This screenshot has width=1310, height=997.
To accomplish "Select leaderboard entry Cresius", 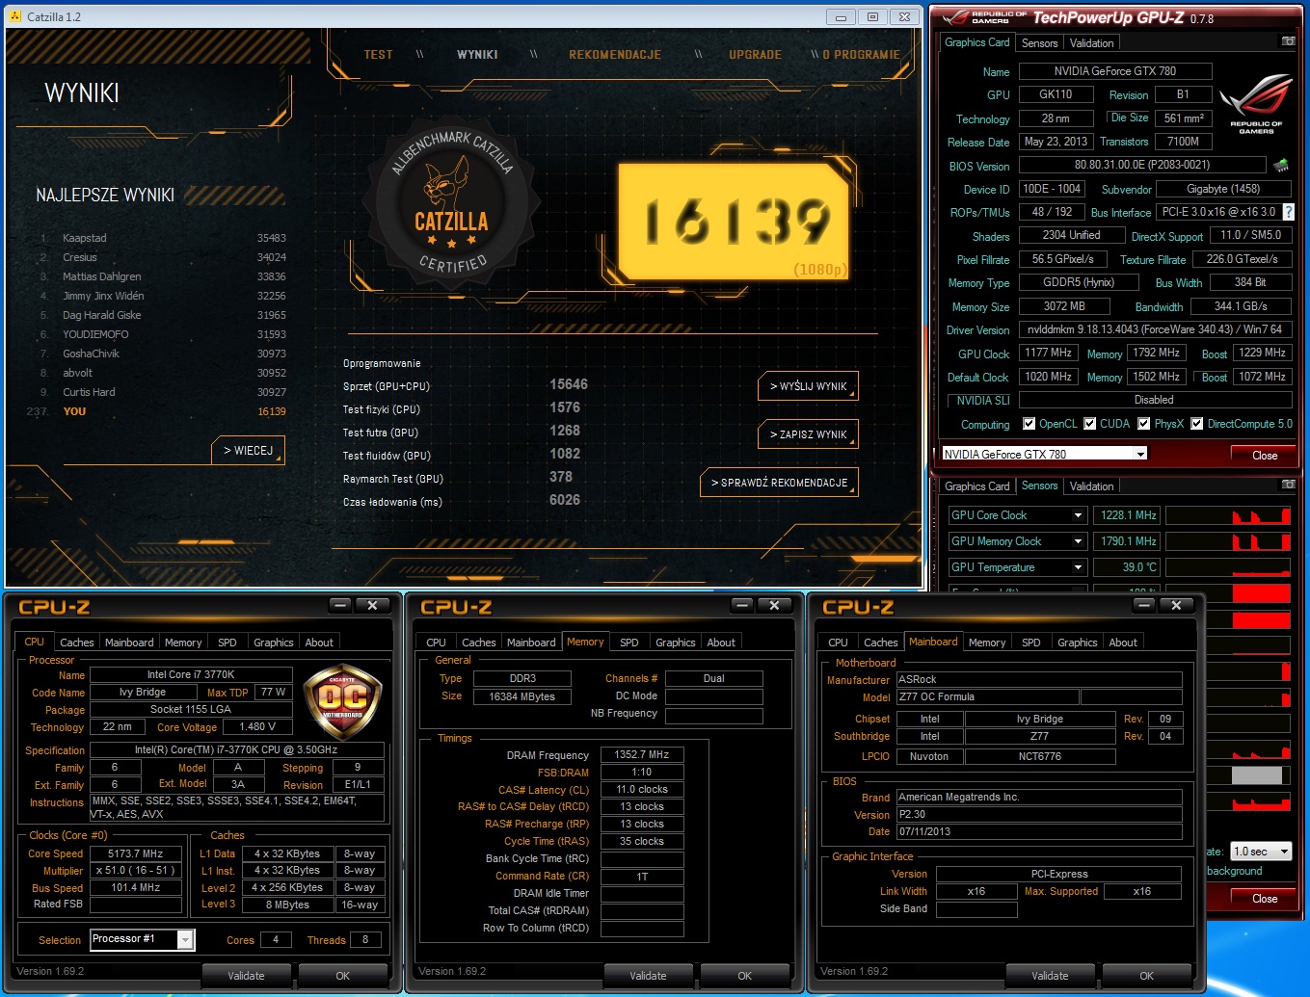I will click(164, 257).
